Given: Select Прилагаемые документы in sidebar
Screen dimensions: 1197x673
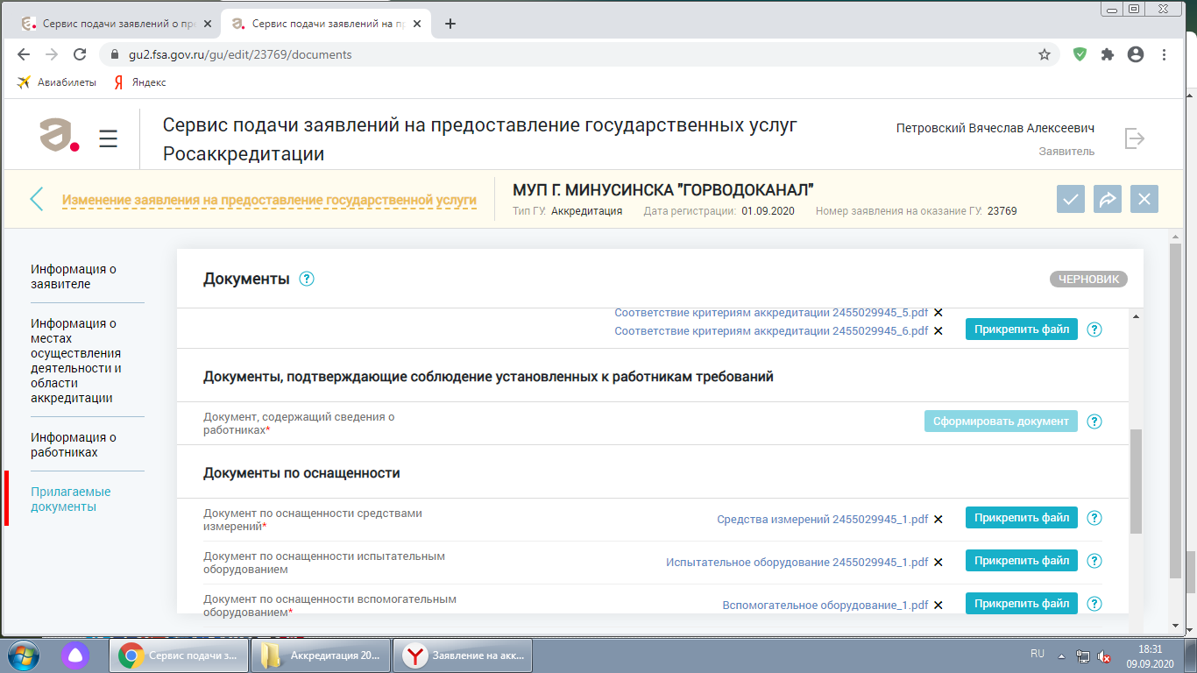Looking at the screenshot, I should click(x=71, y=499).
